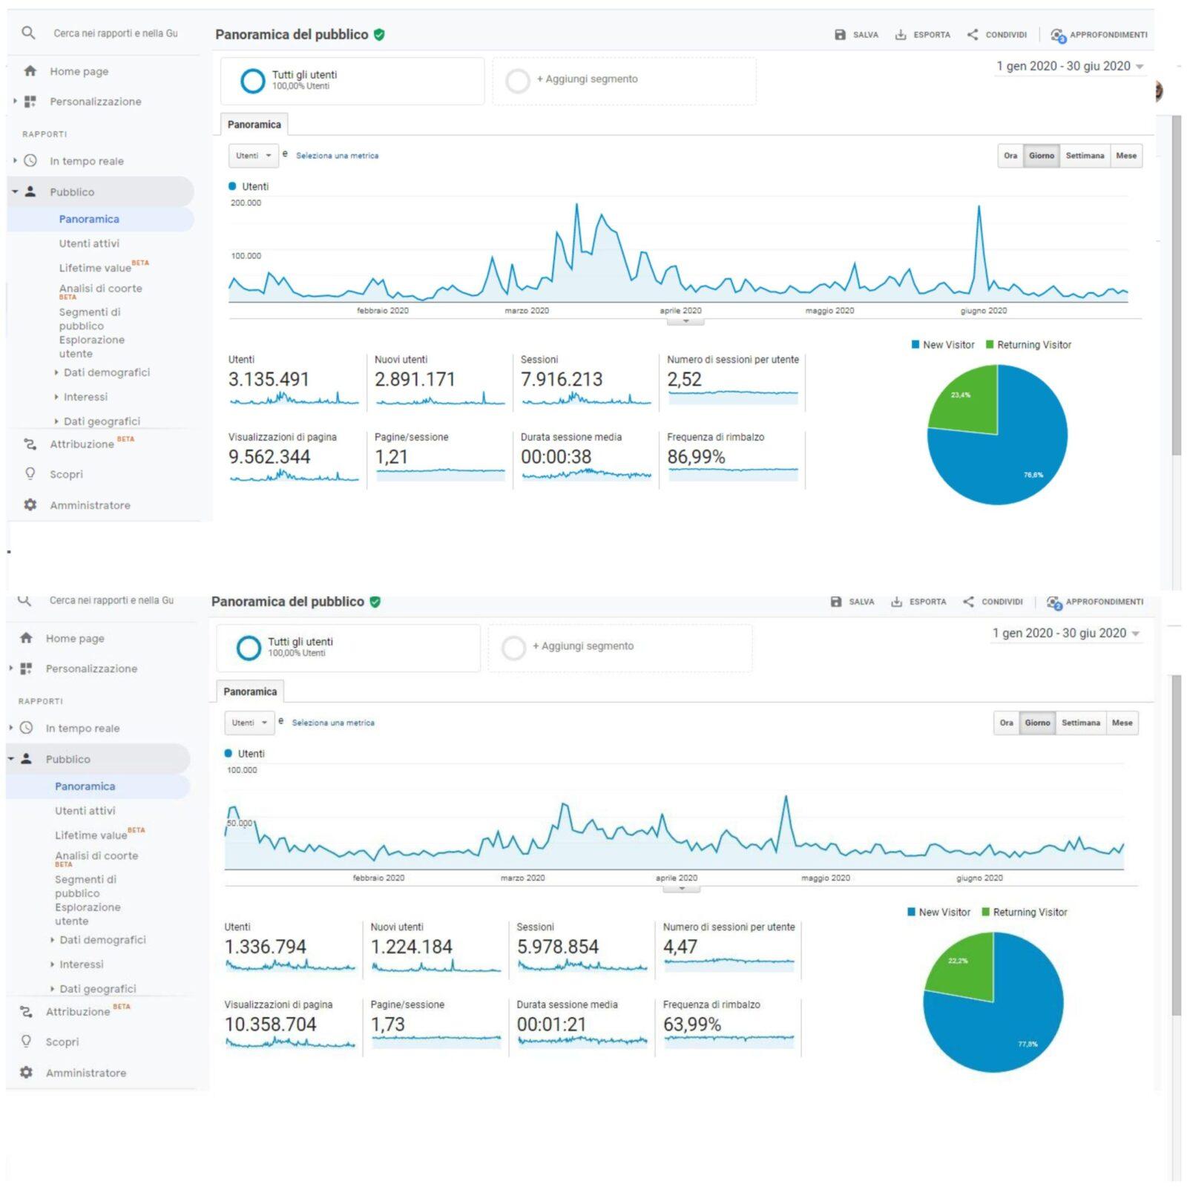Click Aggiungi segmento in the lower report
The height and width of the screenshot is (1187, 1187).
[x=582, y=646]
